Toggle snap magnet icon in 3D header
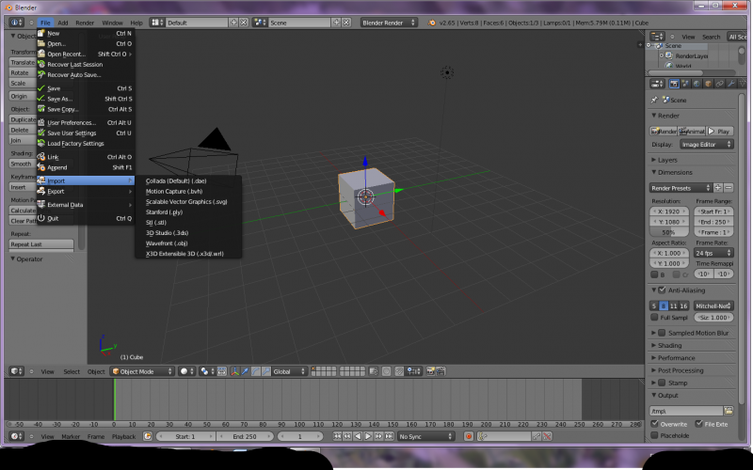Viewport: 753px width, 470px height. 399,371
